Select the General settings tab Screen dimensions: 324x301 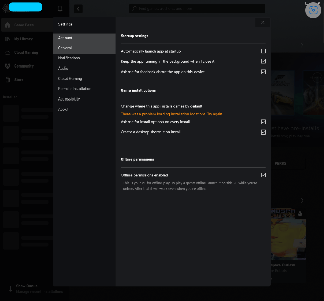coord(84,48)
